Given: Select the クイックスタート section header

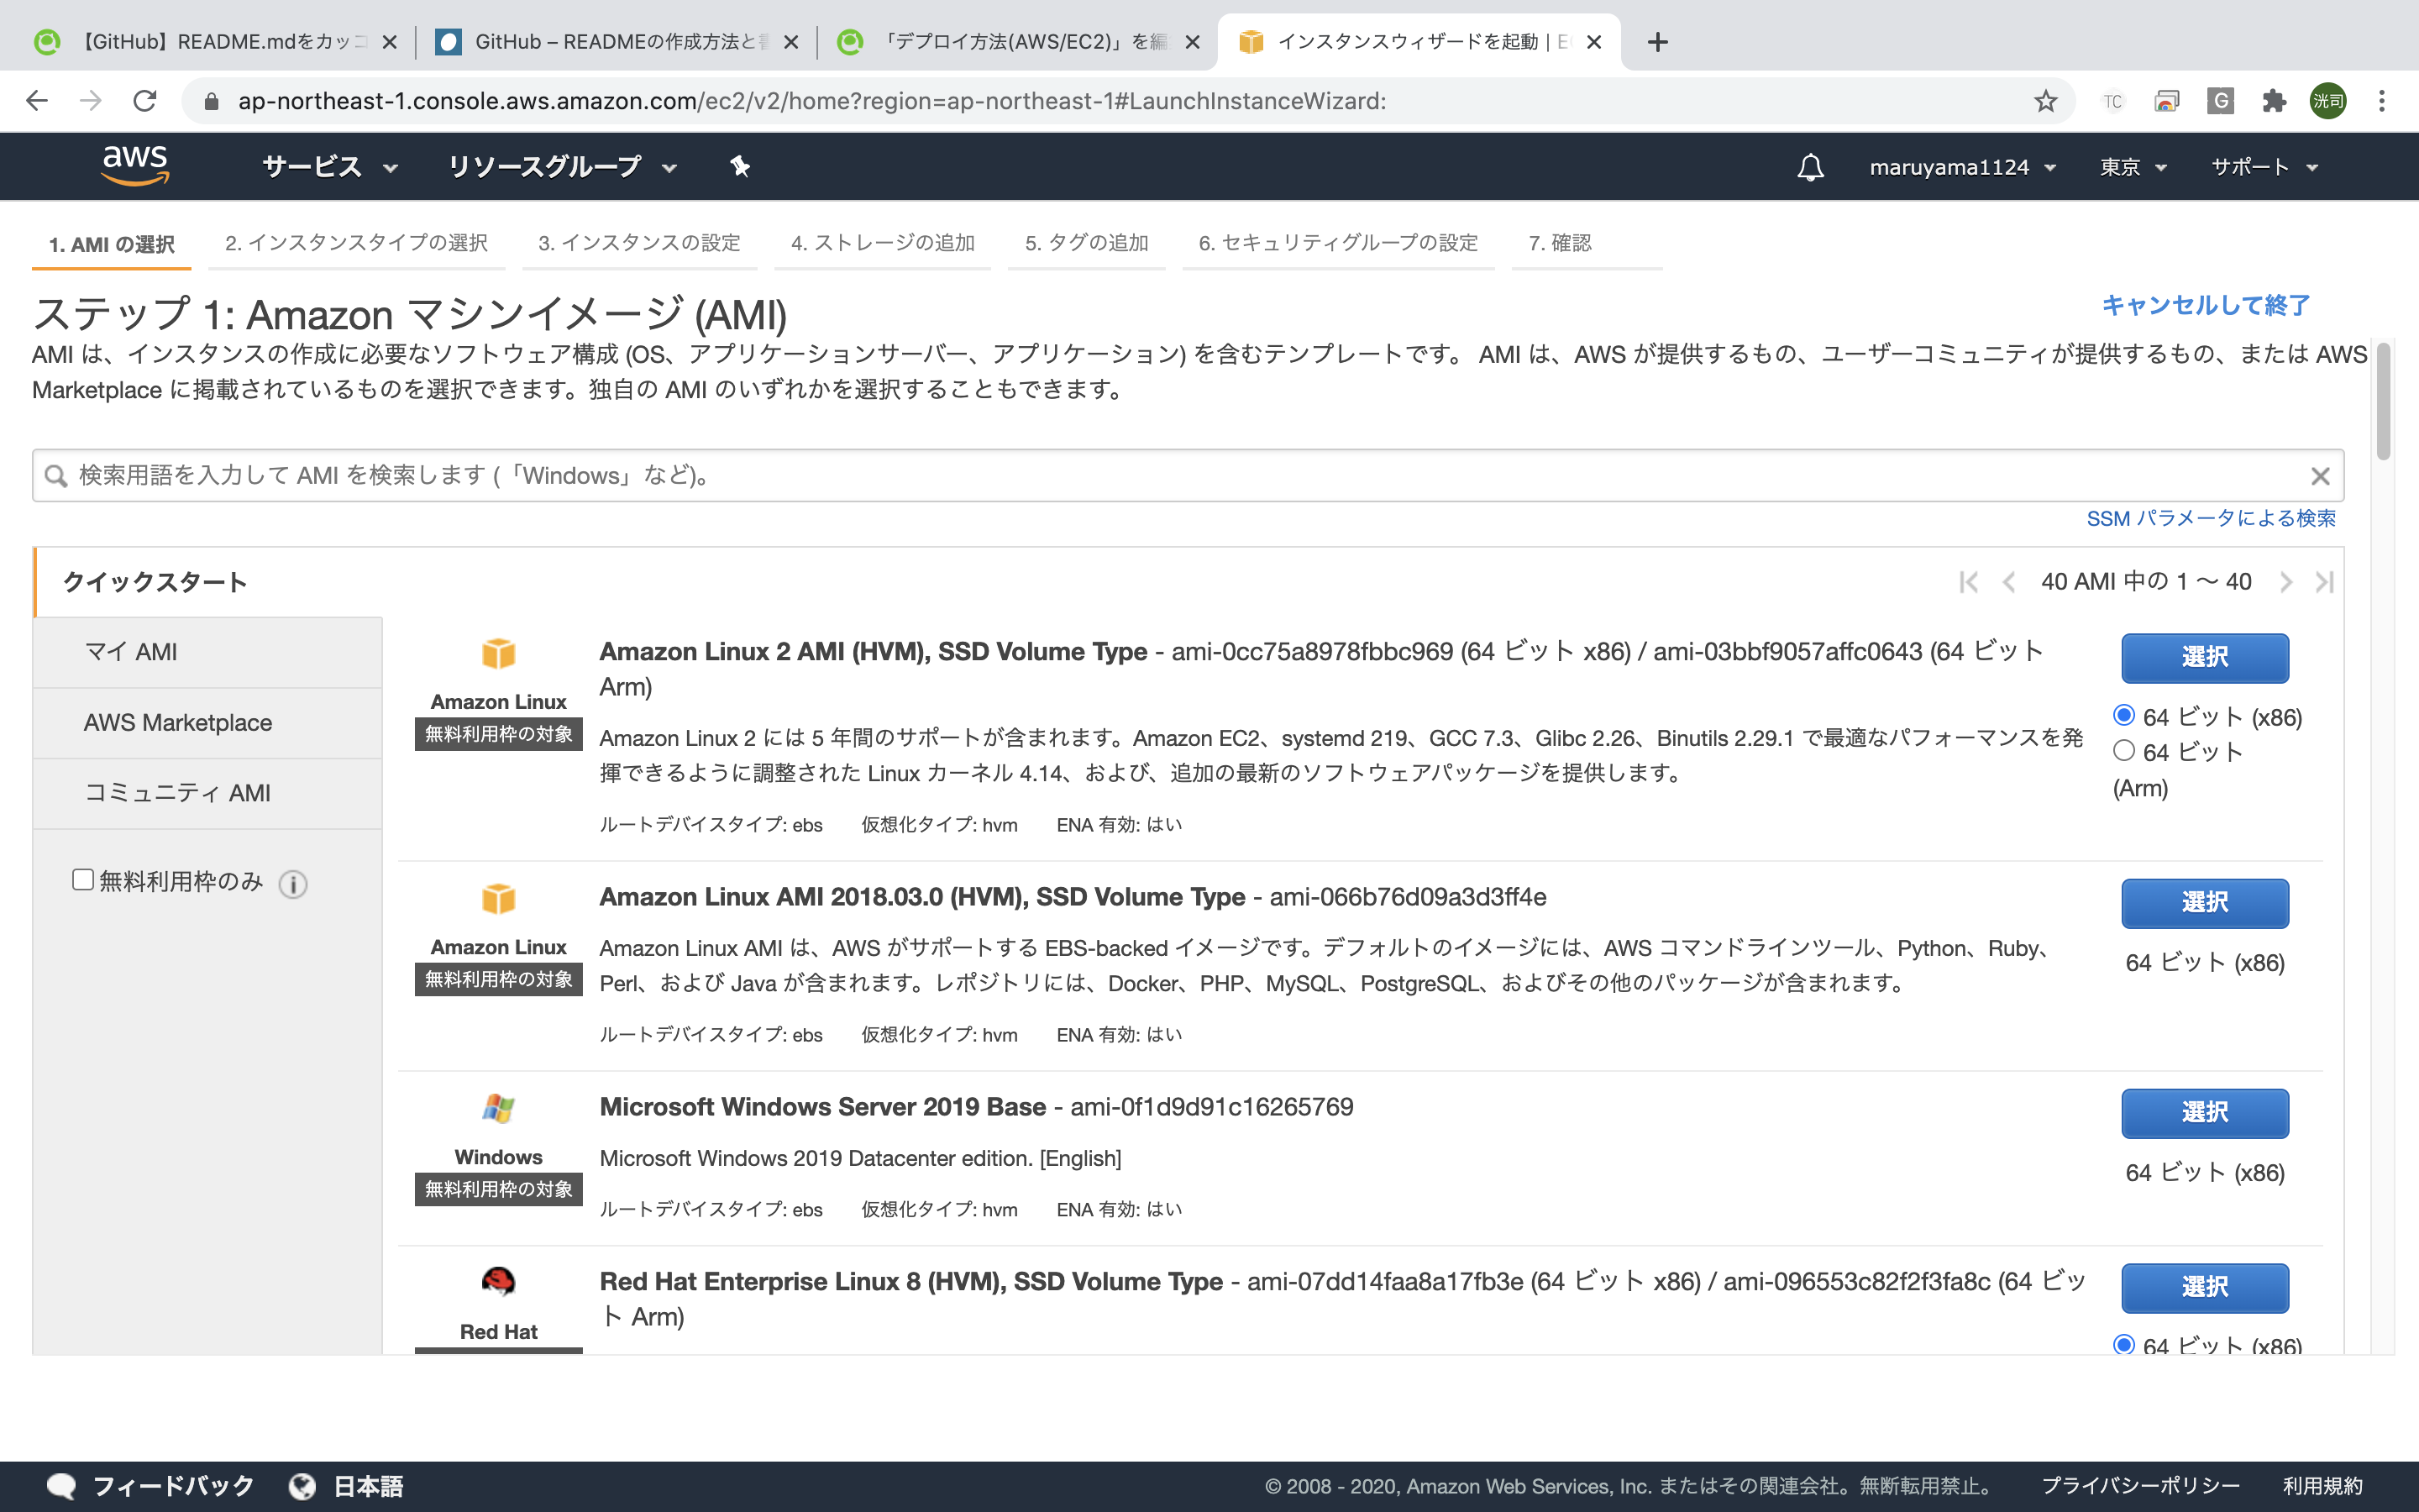Looking at the screenshot, I should 155,582.
